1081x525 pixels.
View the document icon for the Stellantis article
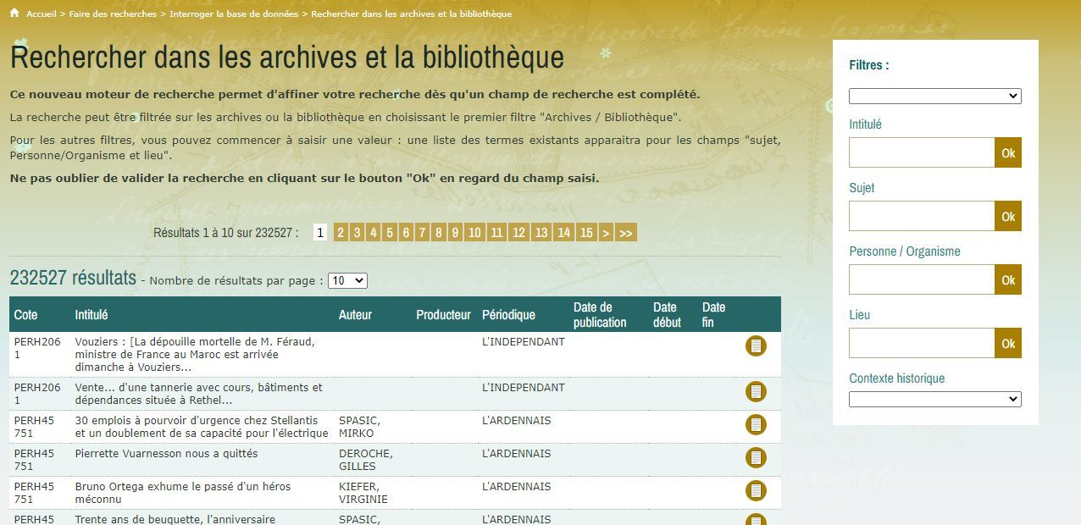coord(756,424)
